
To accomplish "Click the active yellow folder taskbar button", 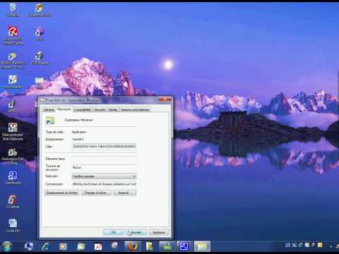I will point(202,246).
